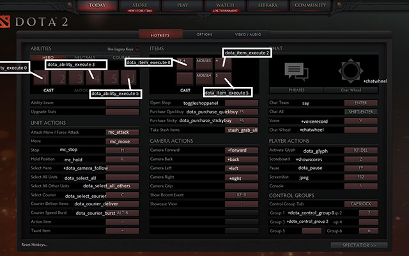Click the Chat Wheel empty binding field
This screenshot has height=256, width=409.
[x=360, y=130]
